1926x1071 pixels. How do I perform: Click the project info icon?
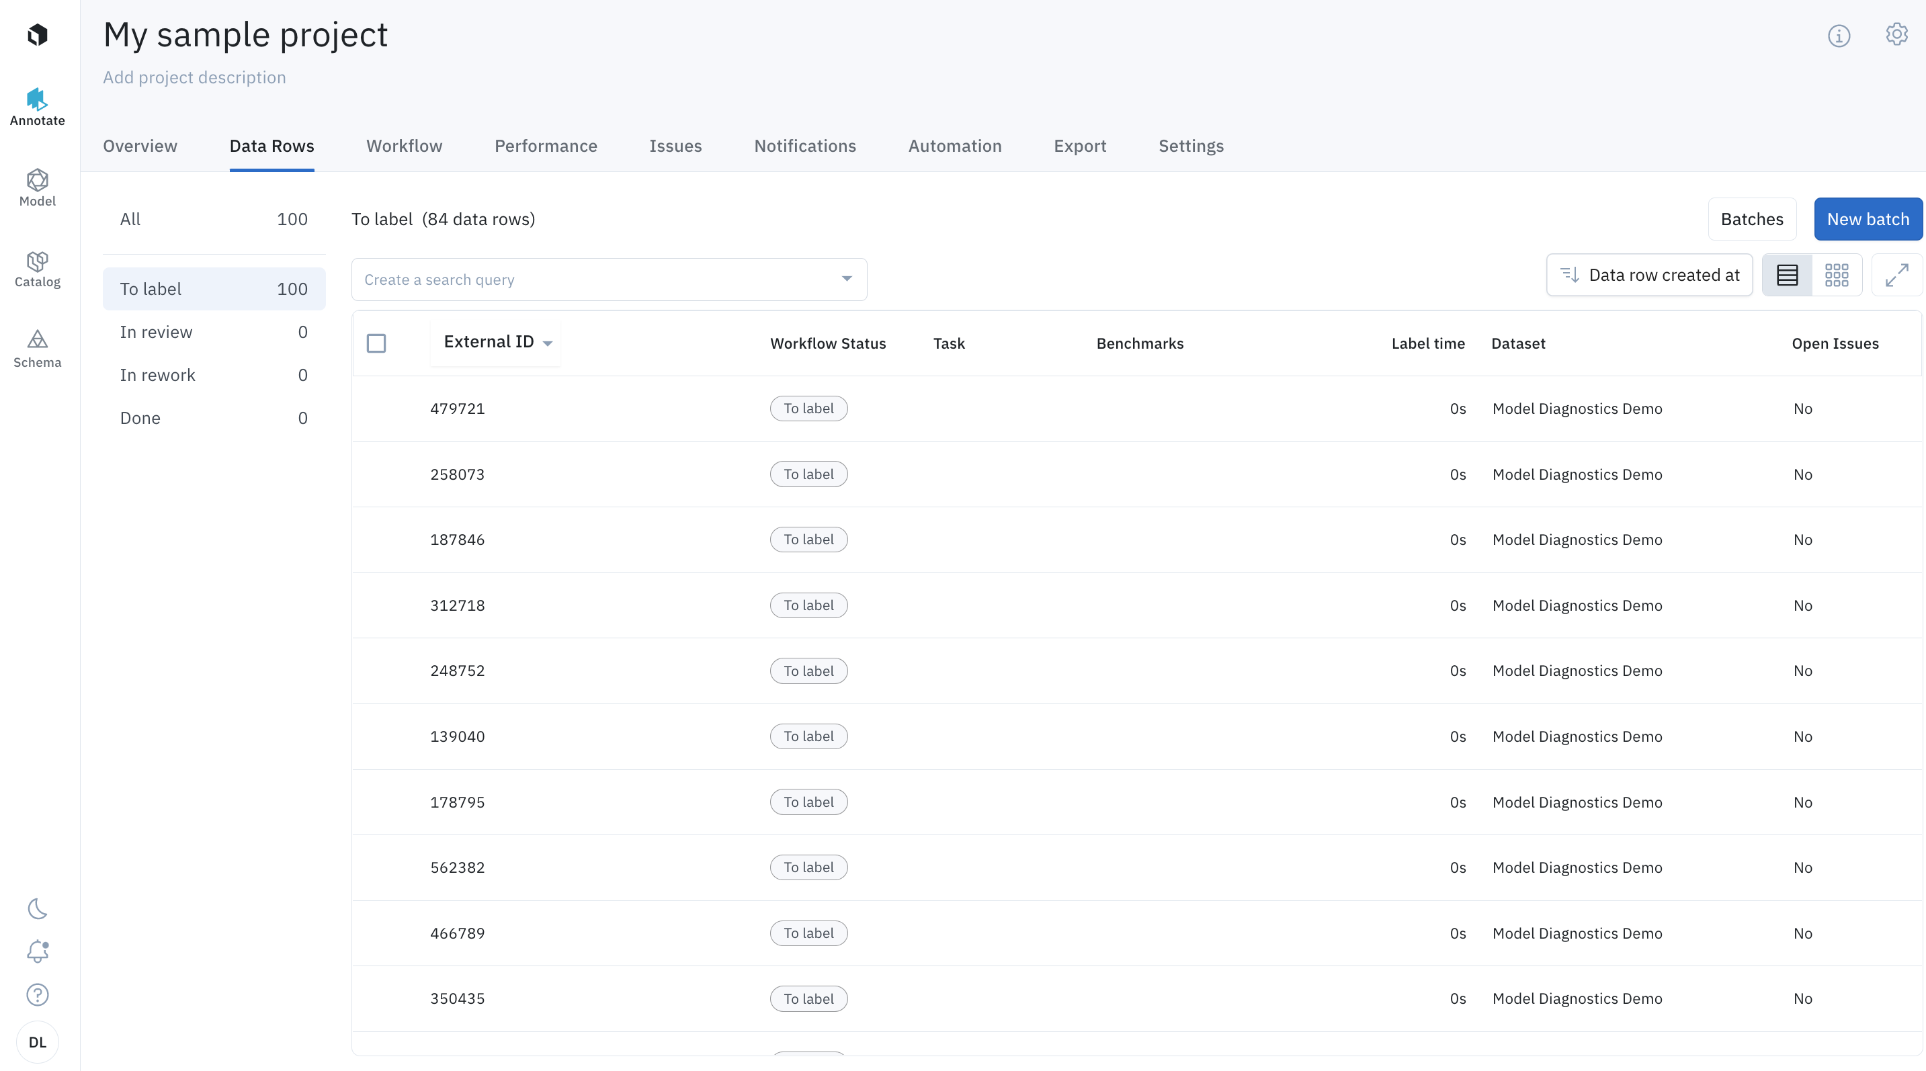1839,35
